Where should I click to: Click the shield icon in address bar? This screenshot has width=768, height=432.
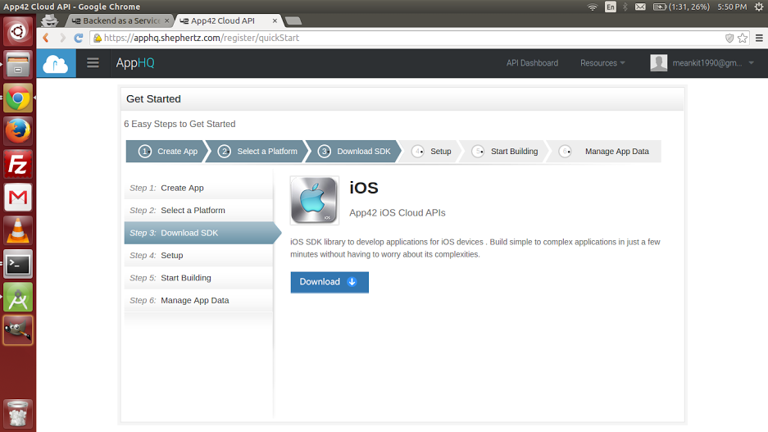pos(729,38)
